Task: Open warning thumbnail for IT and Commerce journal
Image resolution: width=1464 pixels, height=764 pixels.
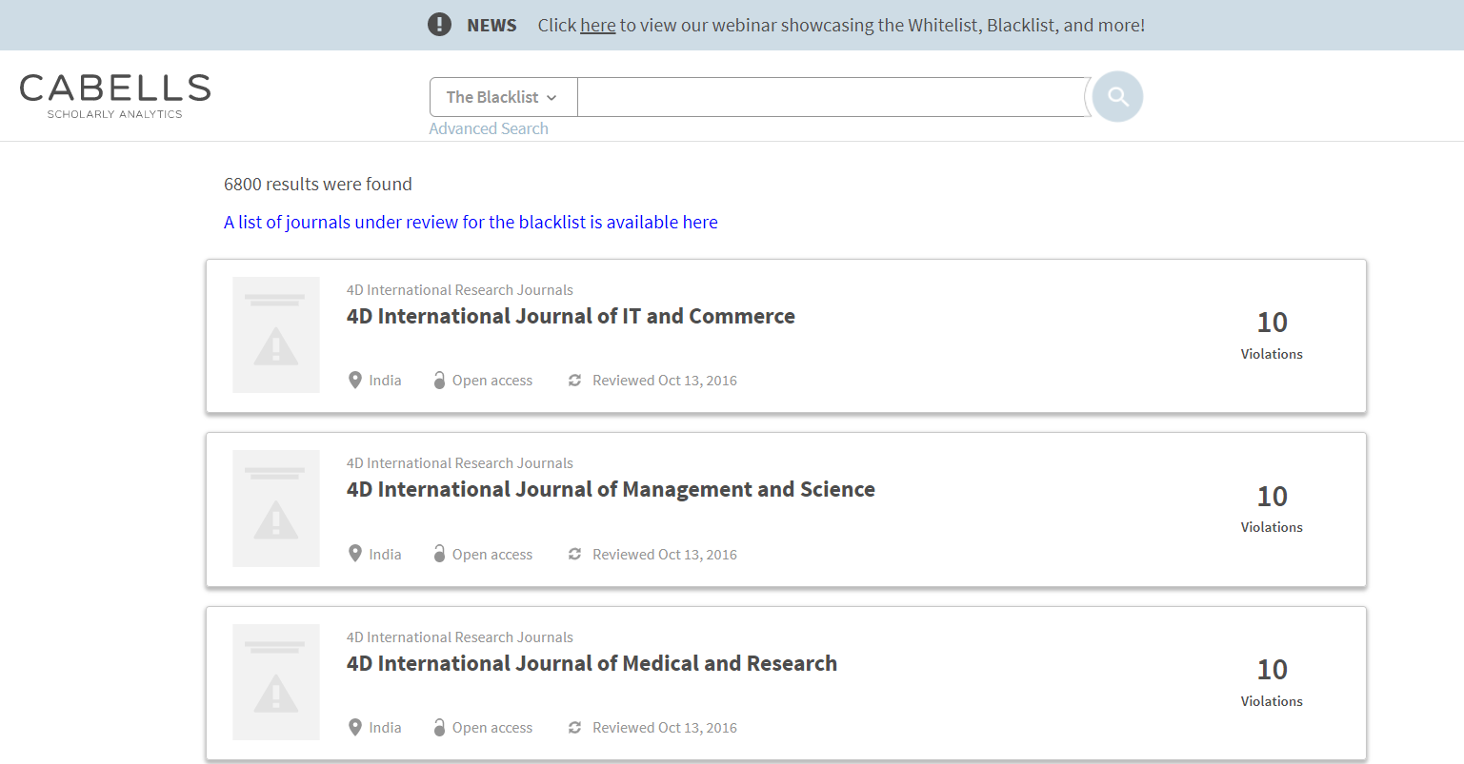Action: 276,335
